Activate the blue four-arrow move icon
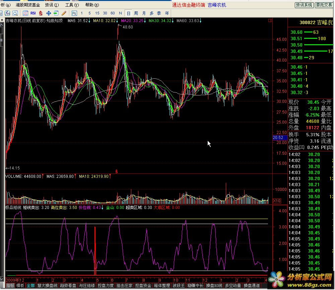335x290 pixels. [x=49, y=13]
